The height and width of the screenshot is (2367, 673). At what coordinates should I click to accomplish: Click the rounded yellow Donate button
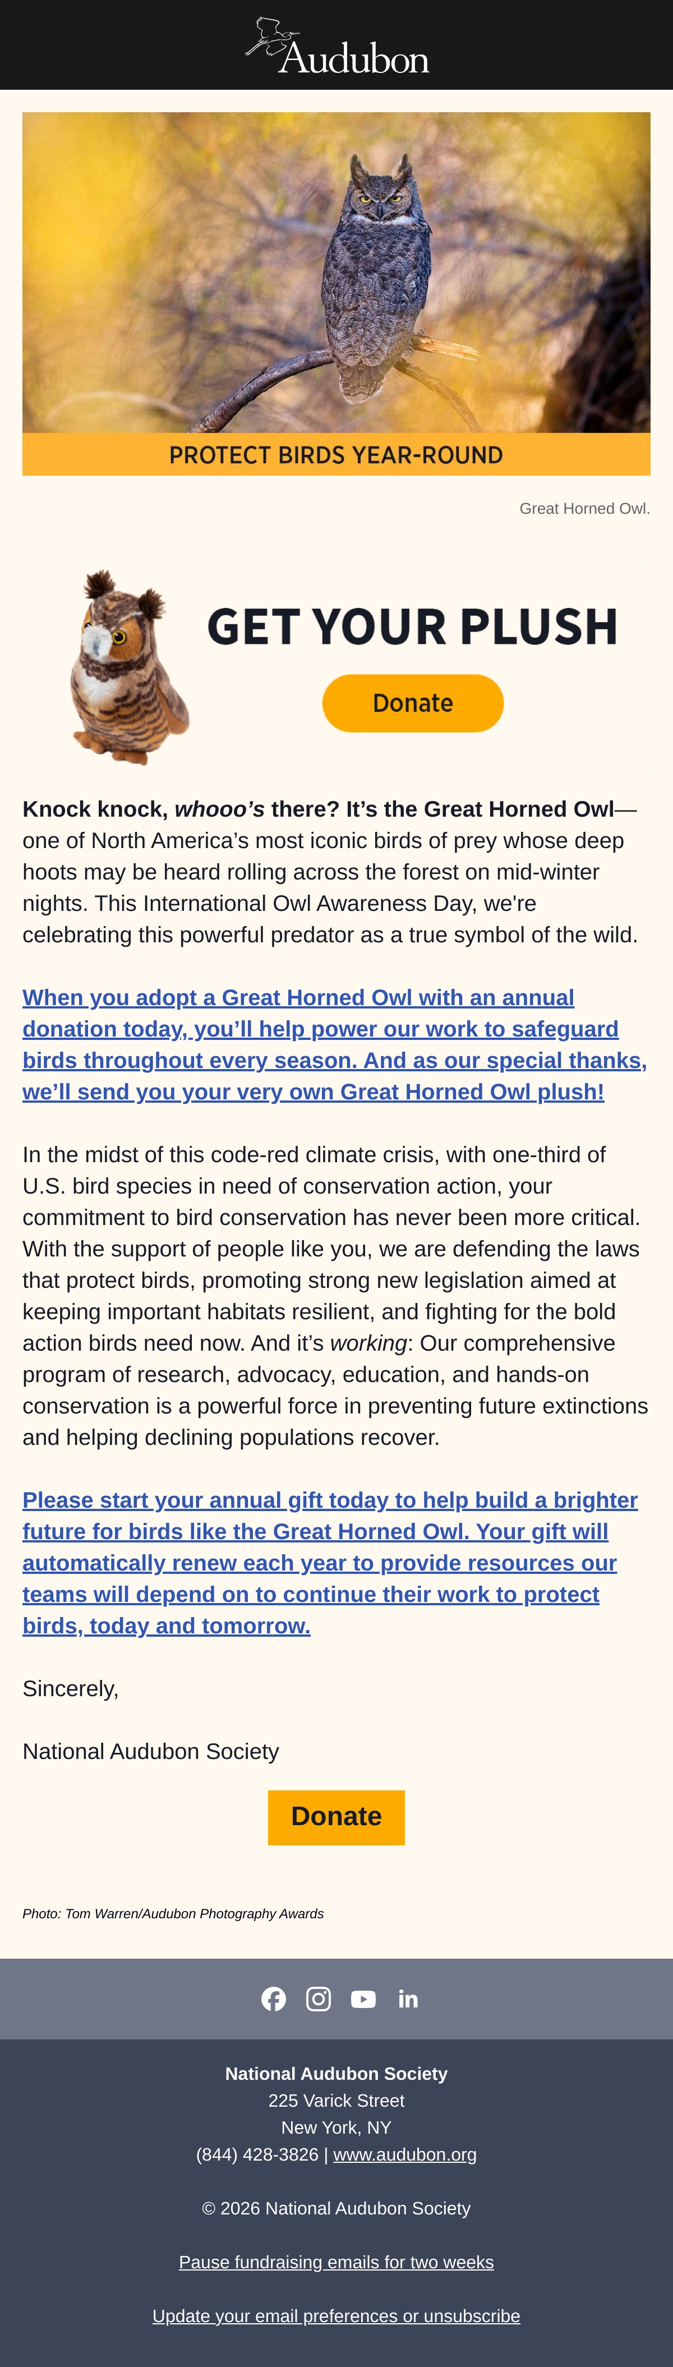(413, 703)
